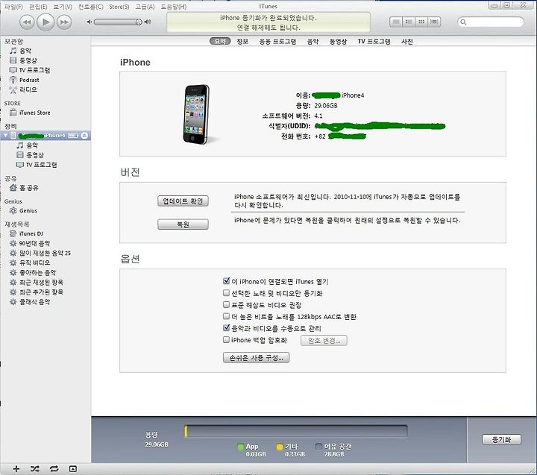Screen dimensions: 537x475
Task: Switch to the 응용 프로그램 tab
Action: pos(277,42)
